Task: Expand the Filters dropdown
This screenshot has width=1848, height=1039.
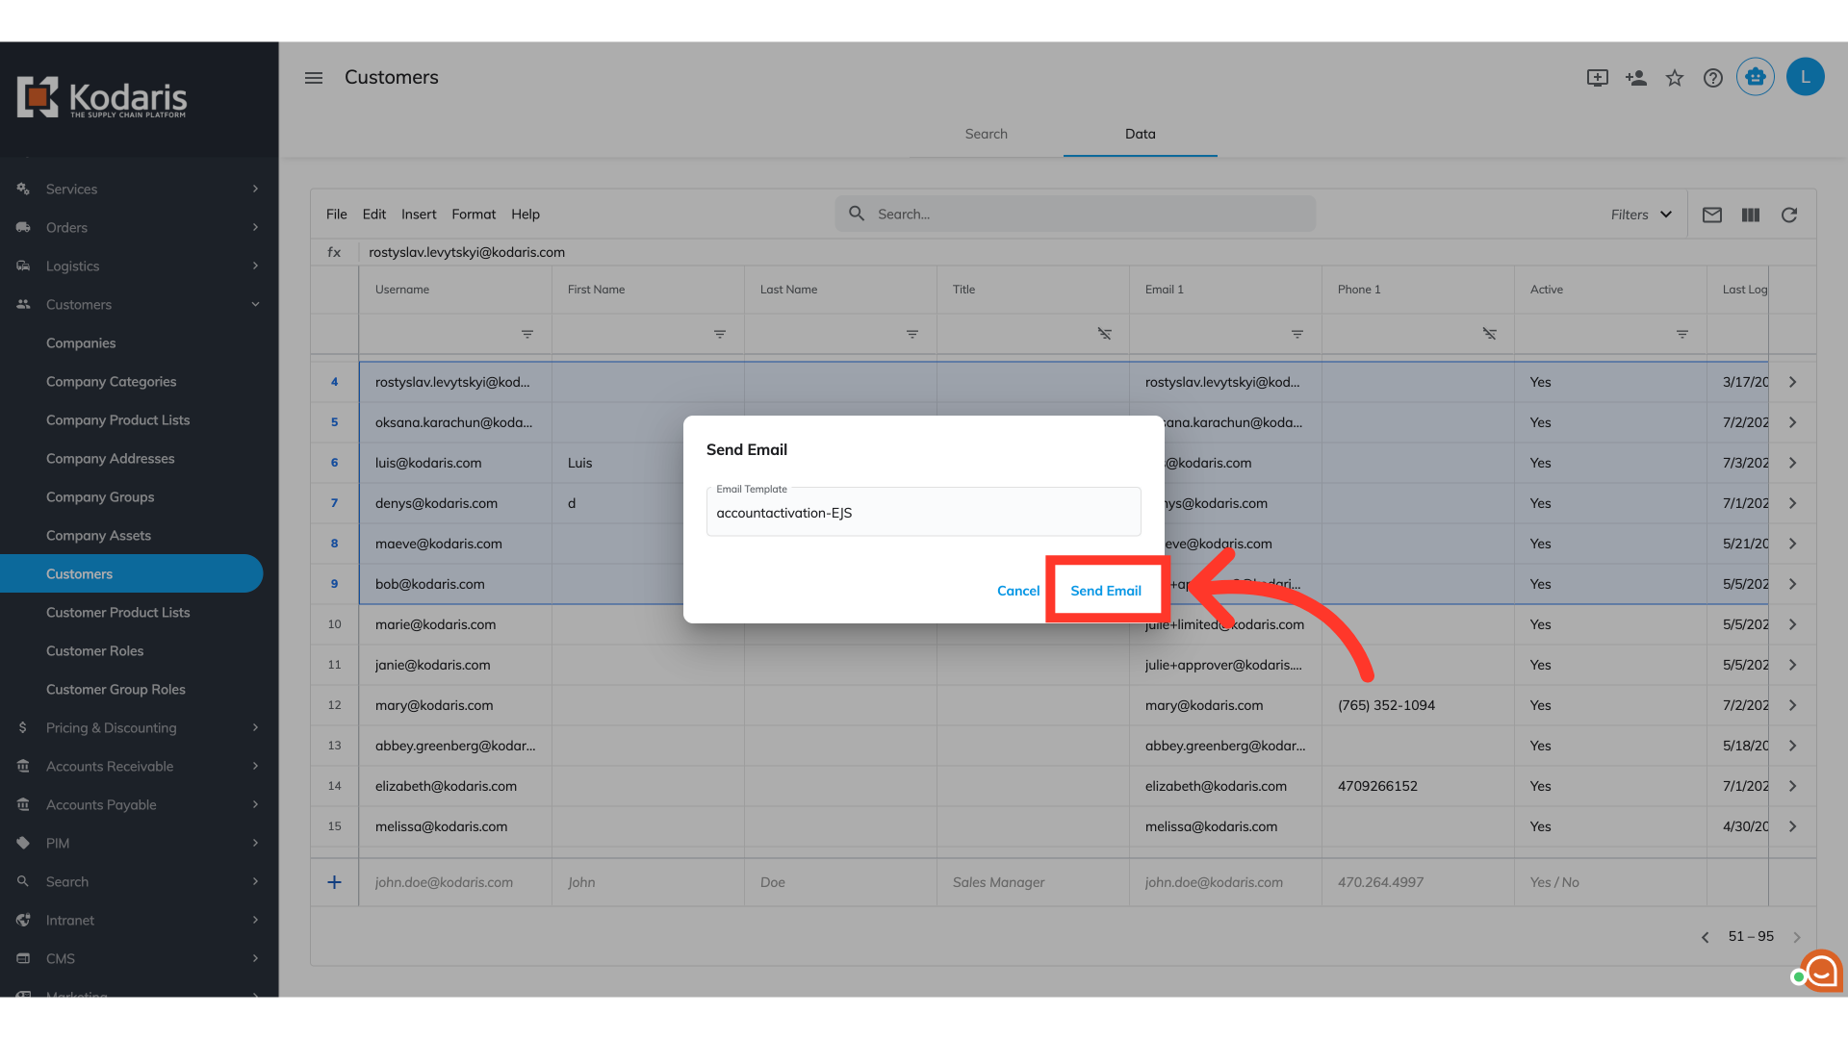Action: [x=1641, y=215]
